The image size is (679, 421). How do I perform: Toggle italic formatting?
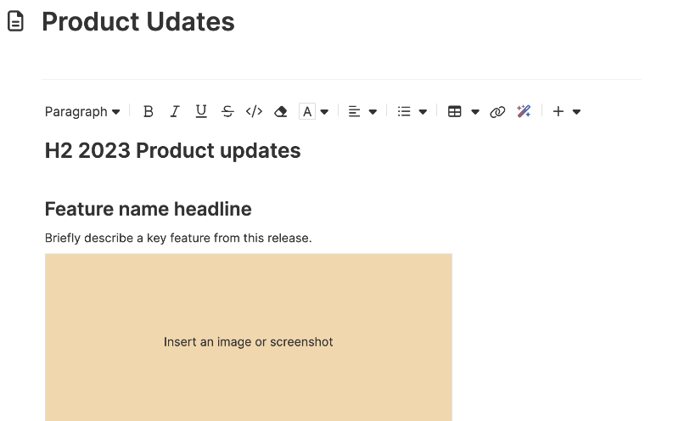175,112
